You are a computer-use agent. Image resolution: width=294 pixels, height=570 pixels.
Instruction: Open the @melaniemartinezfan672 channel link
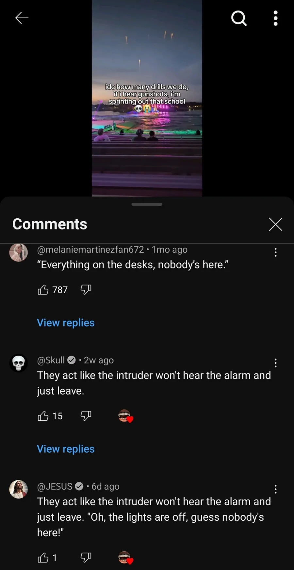point(90,249)
